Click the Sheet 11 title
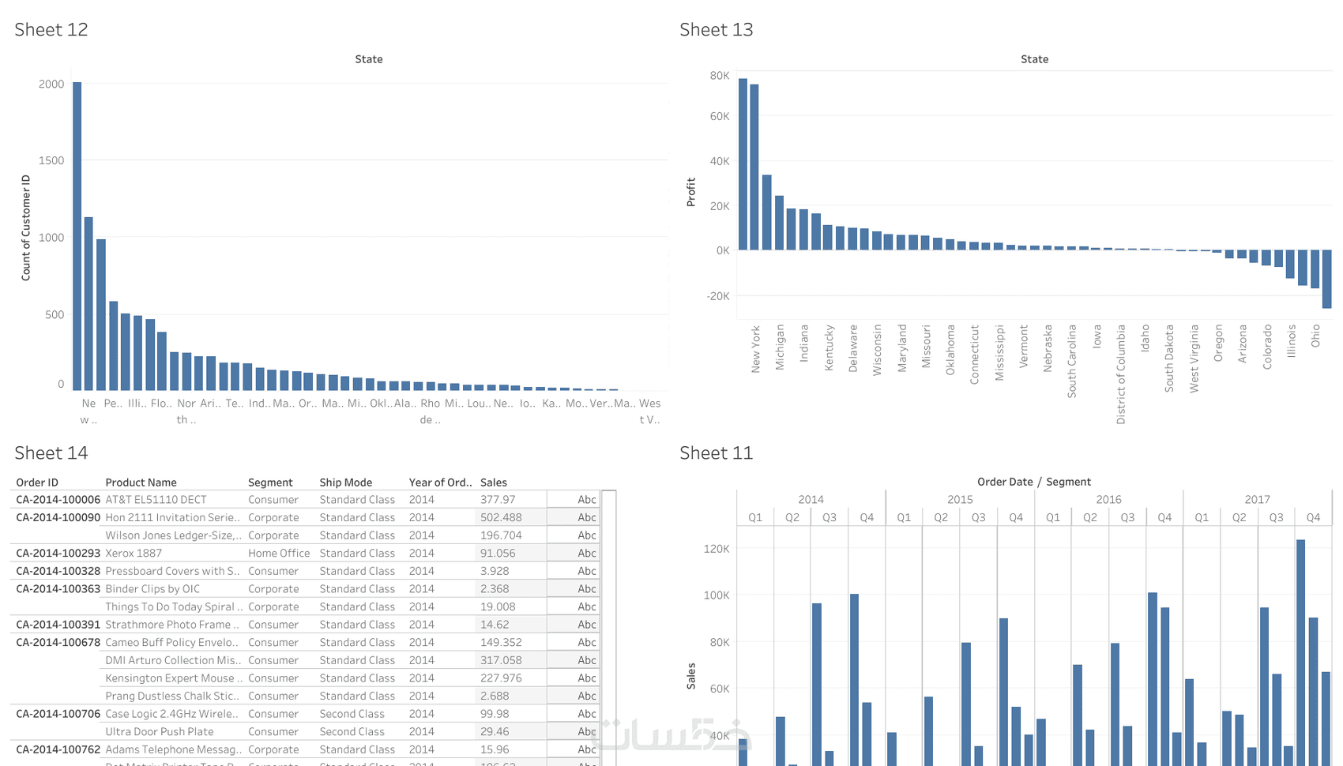The width and height of the screenshot is (1343, 766). click(717, 452)
